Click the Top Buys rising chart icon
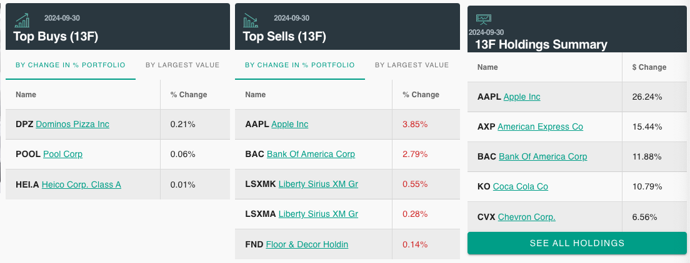 [22, 20]
